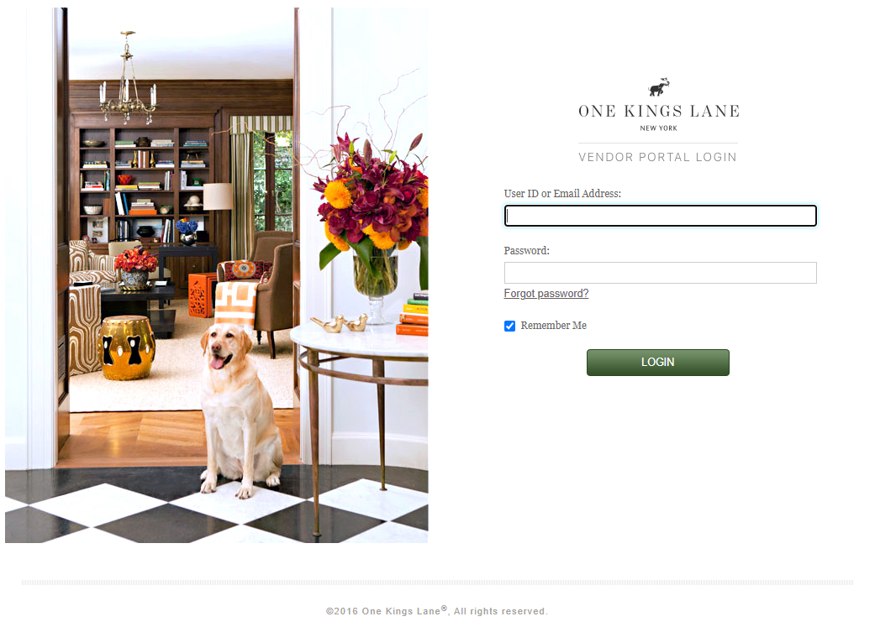Click the User ID or Email Address label
This screenshot has height=627, width=875.
click(x=562, y=193)
